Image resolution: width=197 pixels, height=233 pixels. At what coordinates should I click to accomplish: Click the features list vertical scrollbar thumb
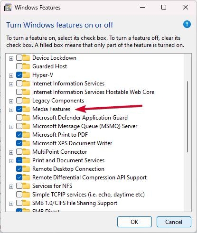[188, 117]
